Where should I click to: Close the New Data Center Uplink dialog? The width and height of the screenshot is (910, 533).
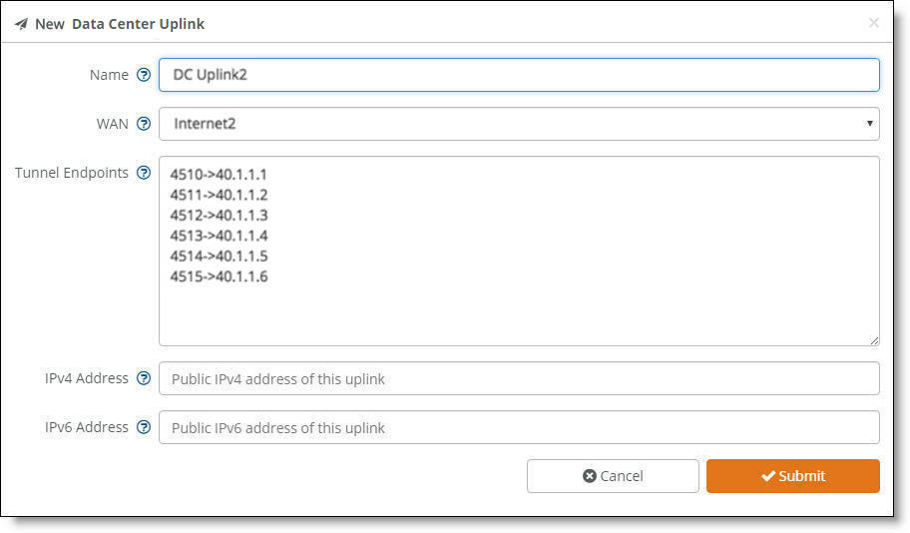(x=873, y=23)
